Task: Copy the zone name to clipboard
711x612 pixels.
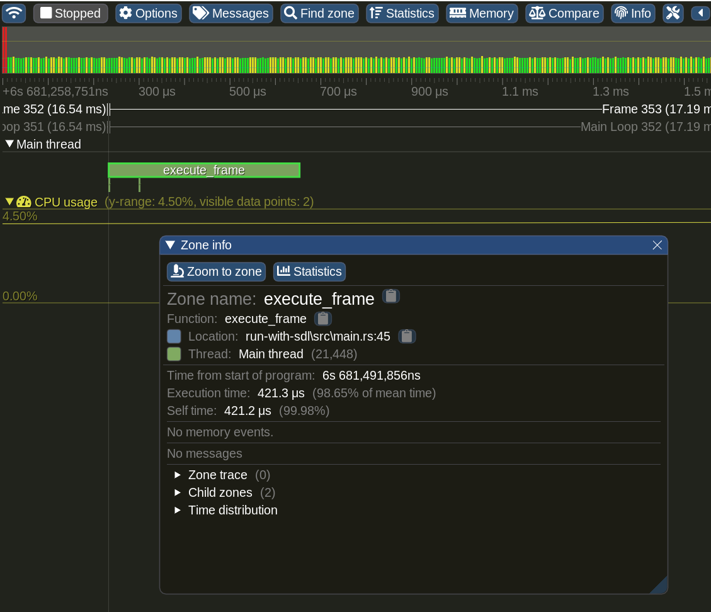Action: (391, 297)
